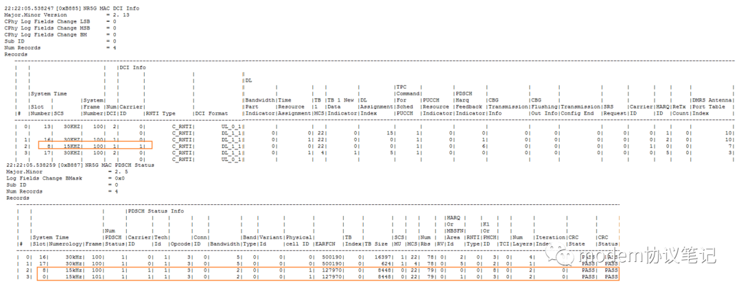This screenshot has height=288, width=741.
Task: Click the "Transmission Config End" column header
Action: 580,110
